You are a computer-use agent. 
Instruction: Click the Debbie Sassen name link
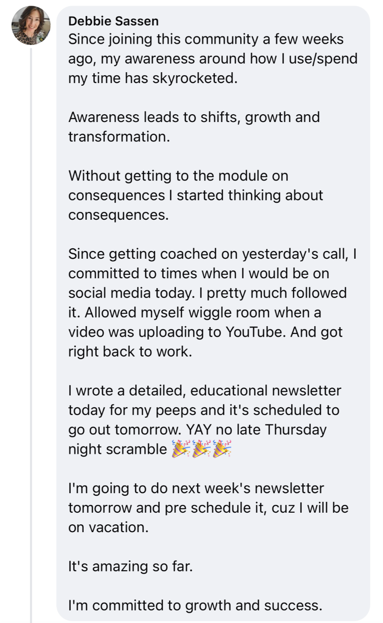(113, 21)
